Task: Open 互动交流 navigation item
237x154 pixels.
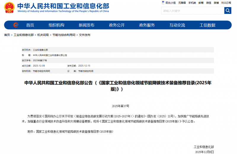Action: pyautogui.click(x=177, y=25)
